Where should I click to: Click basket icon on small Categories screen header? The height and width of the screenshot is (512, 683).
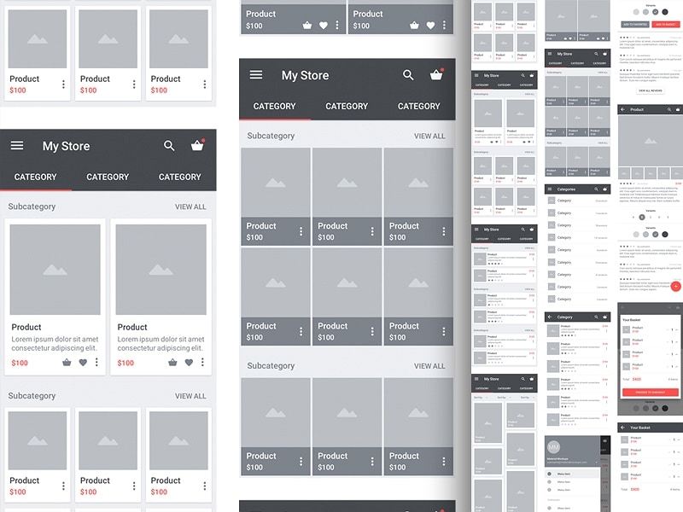[x=604, y=189]
